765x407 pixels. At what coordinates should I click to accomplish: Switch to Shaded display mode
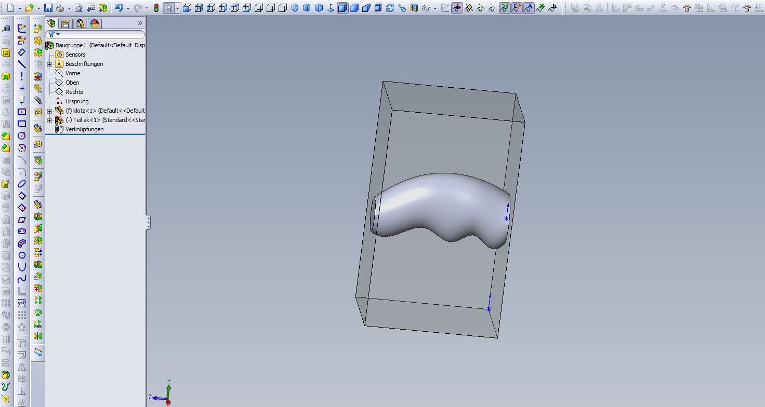pyautogui.click(x=354, y=8)
